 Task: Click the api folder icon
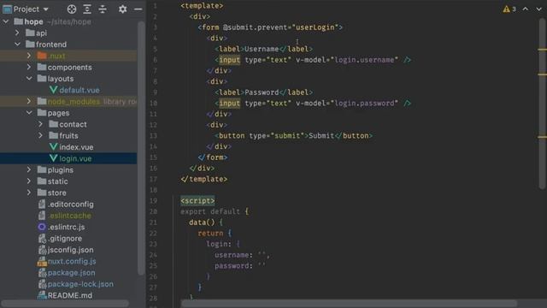30,33
